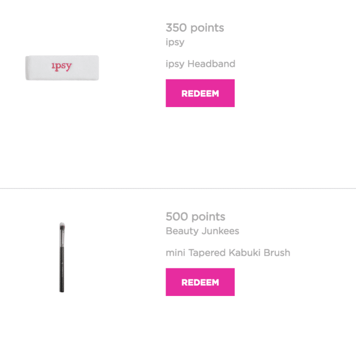356x343 pixels.
Task: Redeem the ipsy Headband reward
Action: coord(200,93)
